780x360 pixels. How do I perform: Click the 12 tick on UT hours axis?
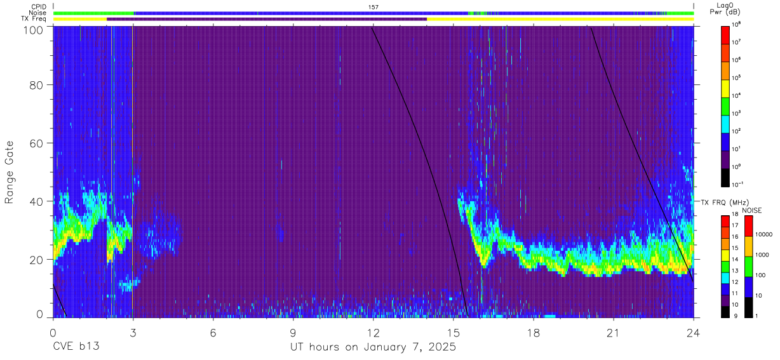point(373,333)
